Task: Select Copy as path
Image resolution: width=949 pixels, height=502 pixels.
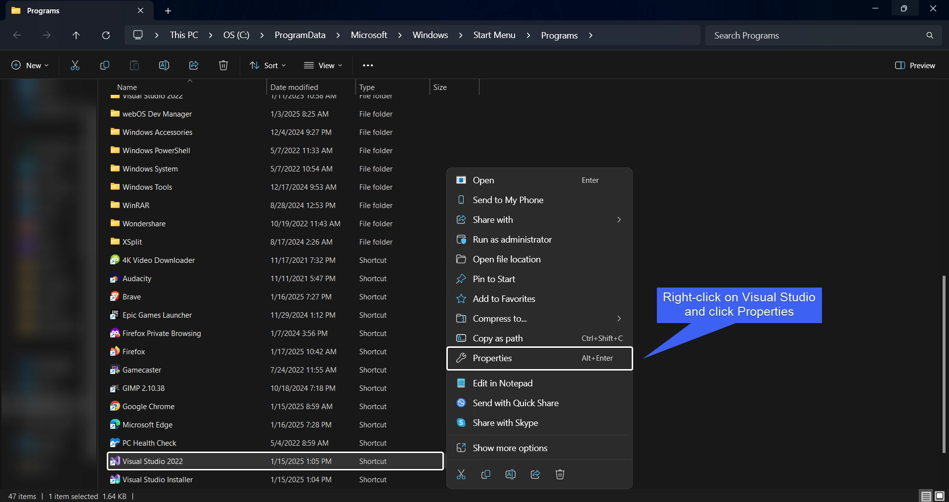Action: click(540, 338)
